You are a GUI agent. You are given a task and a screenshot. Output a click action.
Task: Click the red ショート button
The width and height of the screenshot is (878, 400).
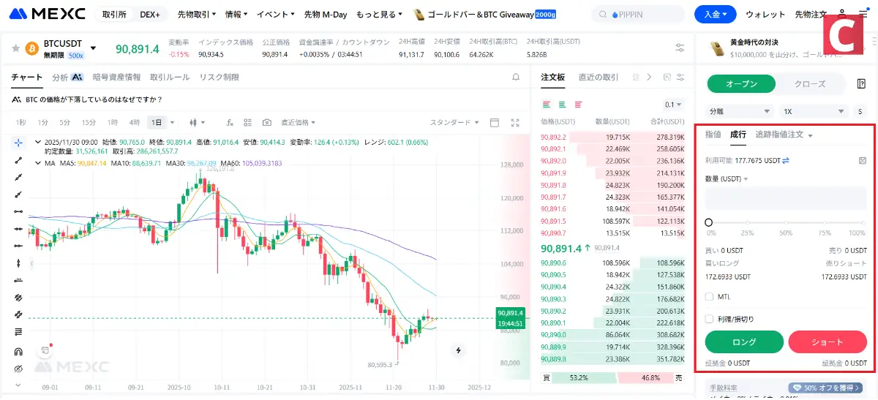828,341
